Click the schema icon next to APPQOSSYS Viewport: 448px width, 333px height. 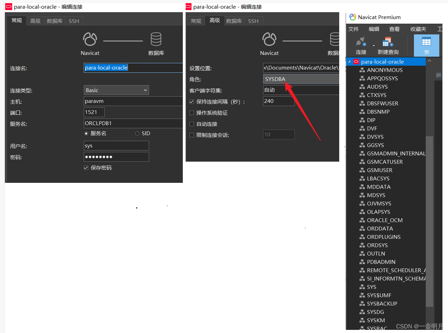coord(362,78)
